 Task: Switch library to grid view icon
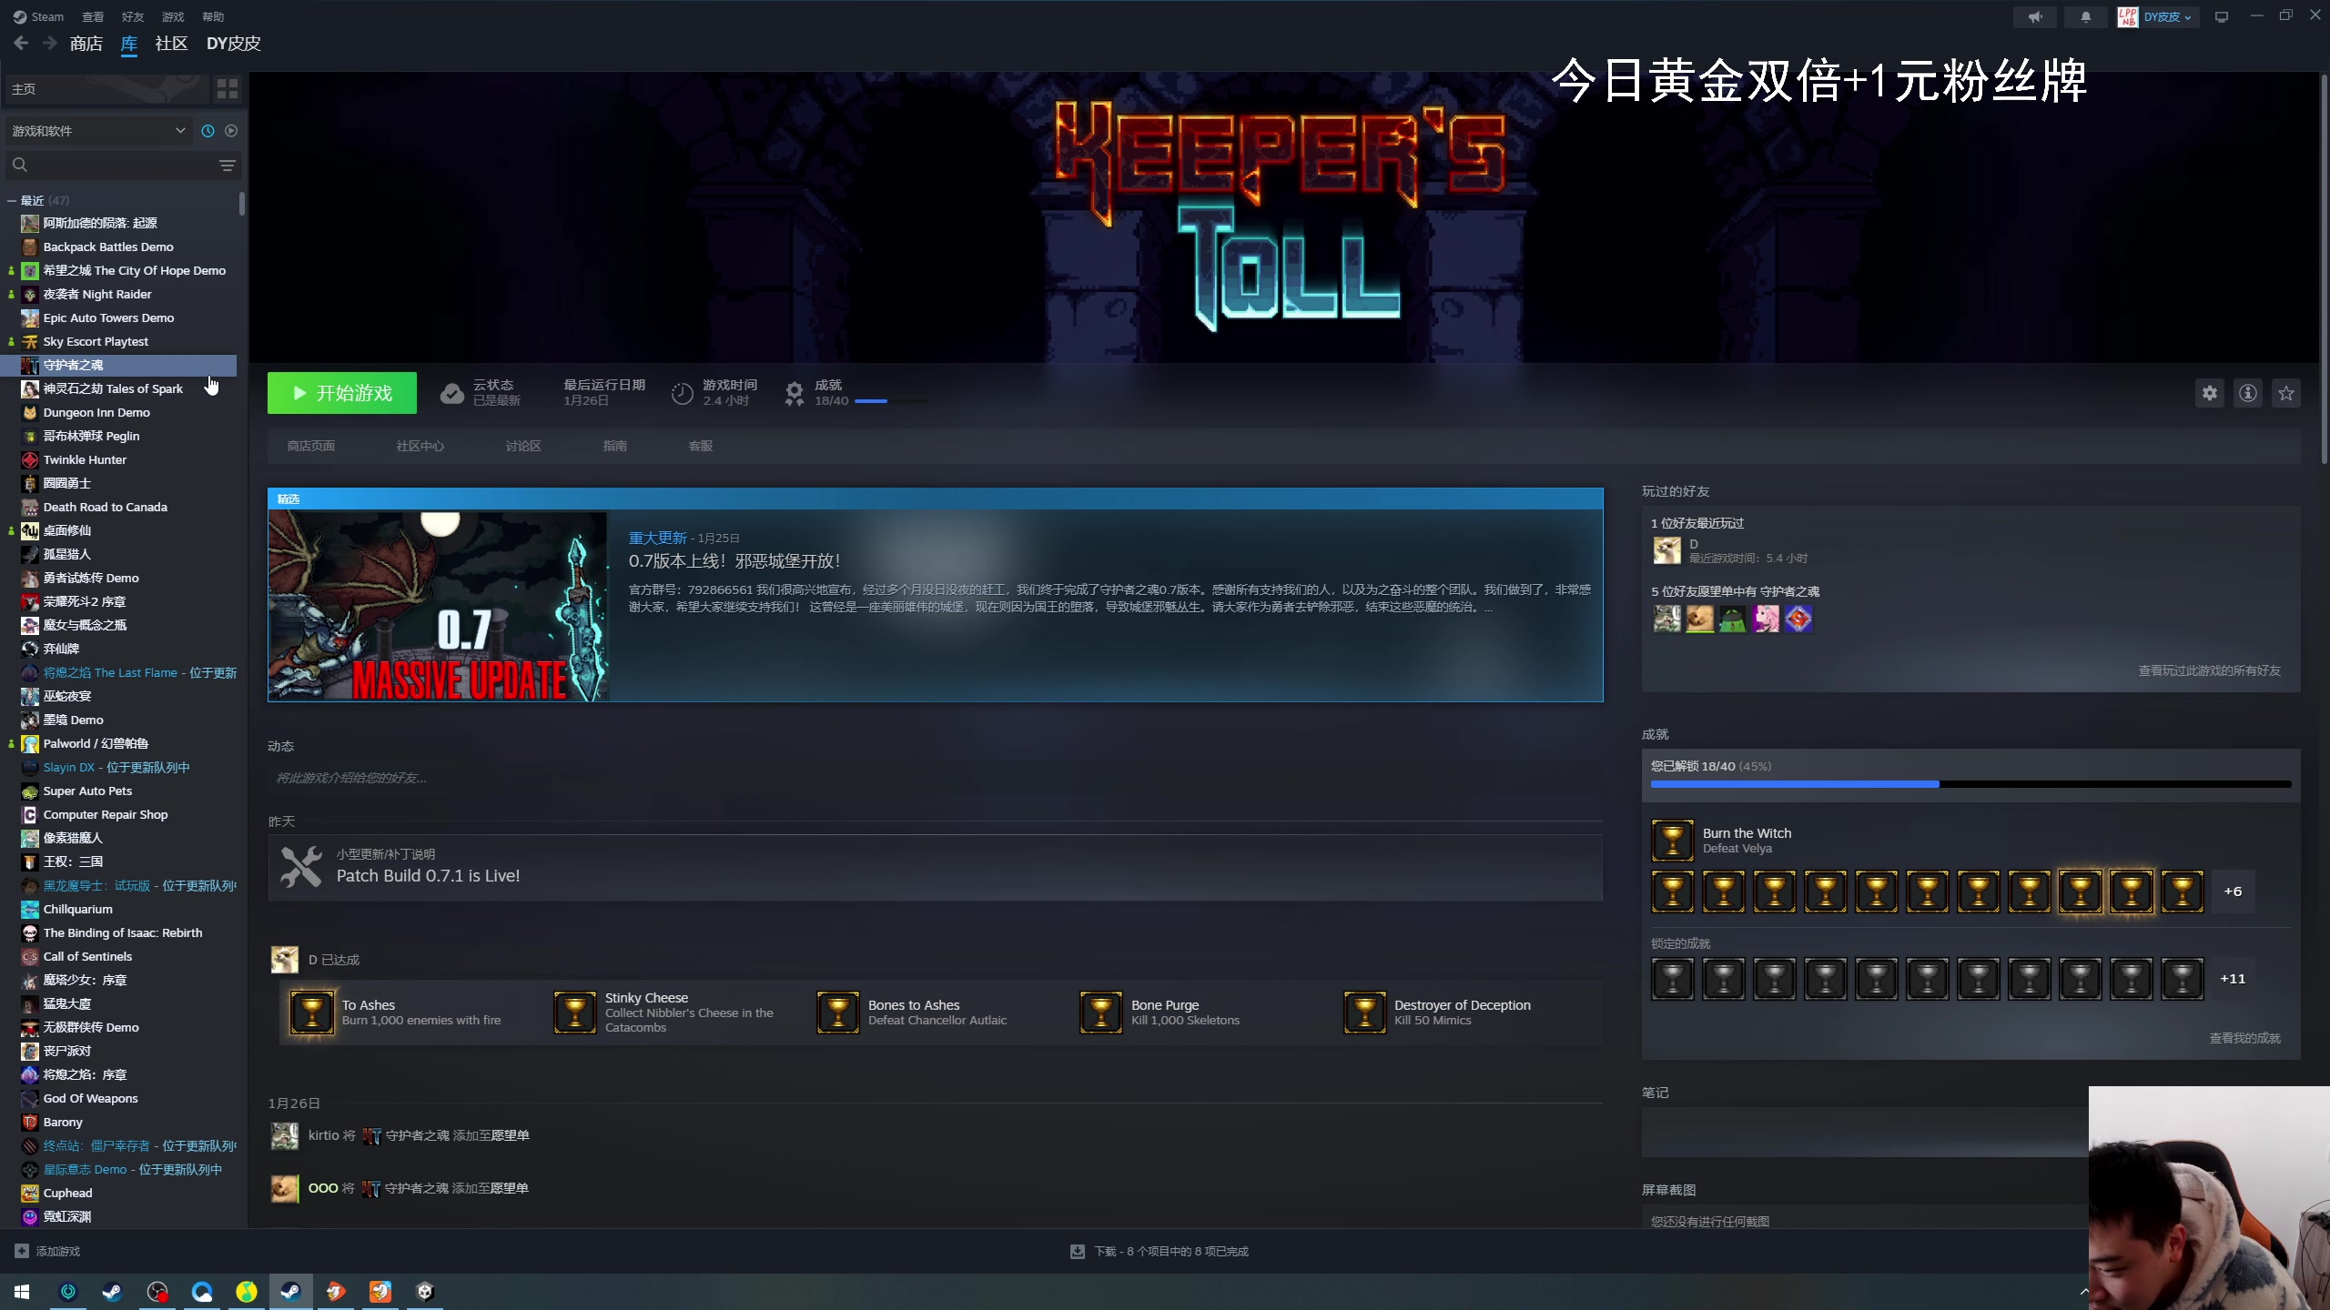[227, 88]
